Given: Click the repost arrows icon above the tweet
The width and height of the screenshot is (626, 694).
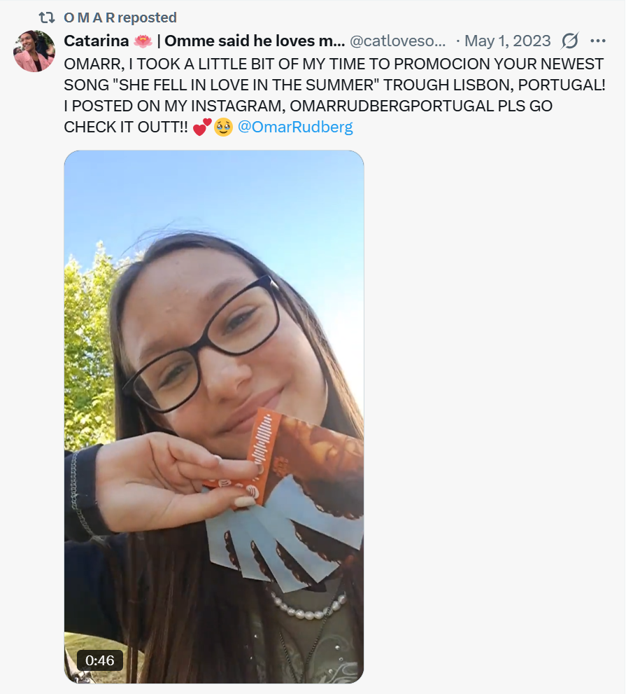Looking at the screenshot, I should [x=47, y=18].
